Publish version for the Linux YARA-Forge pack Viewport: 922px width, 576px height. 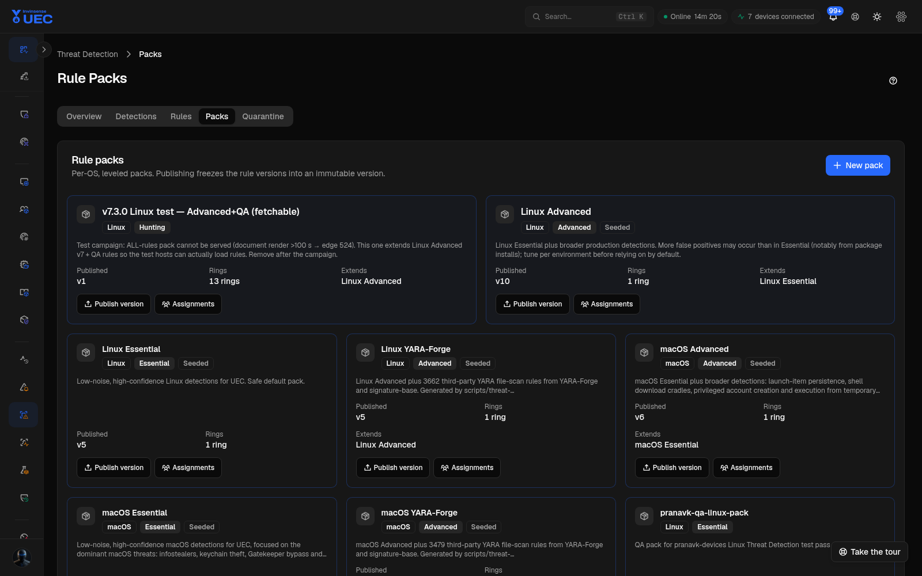[x=393, y=468]
